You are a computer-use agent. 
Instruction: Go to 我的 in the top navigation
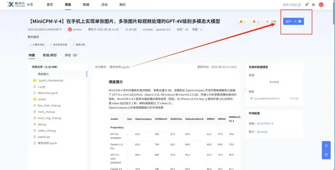(x=122, y=5)
